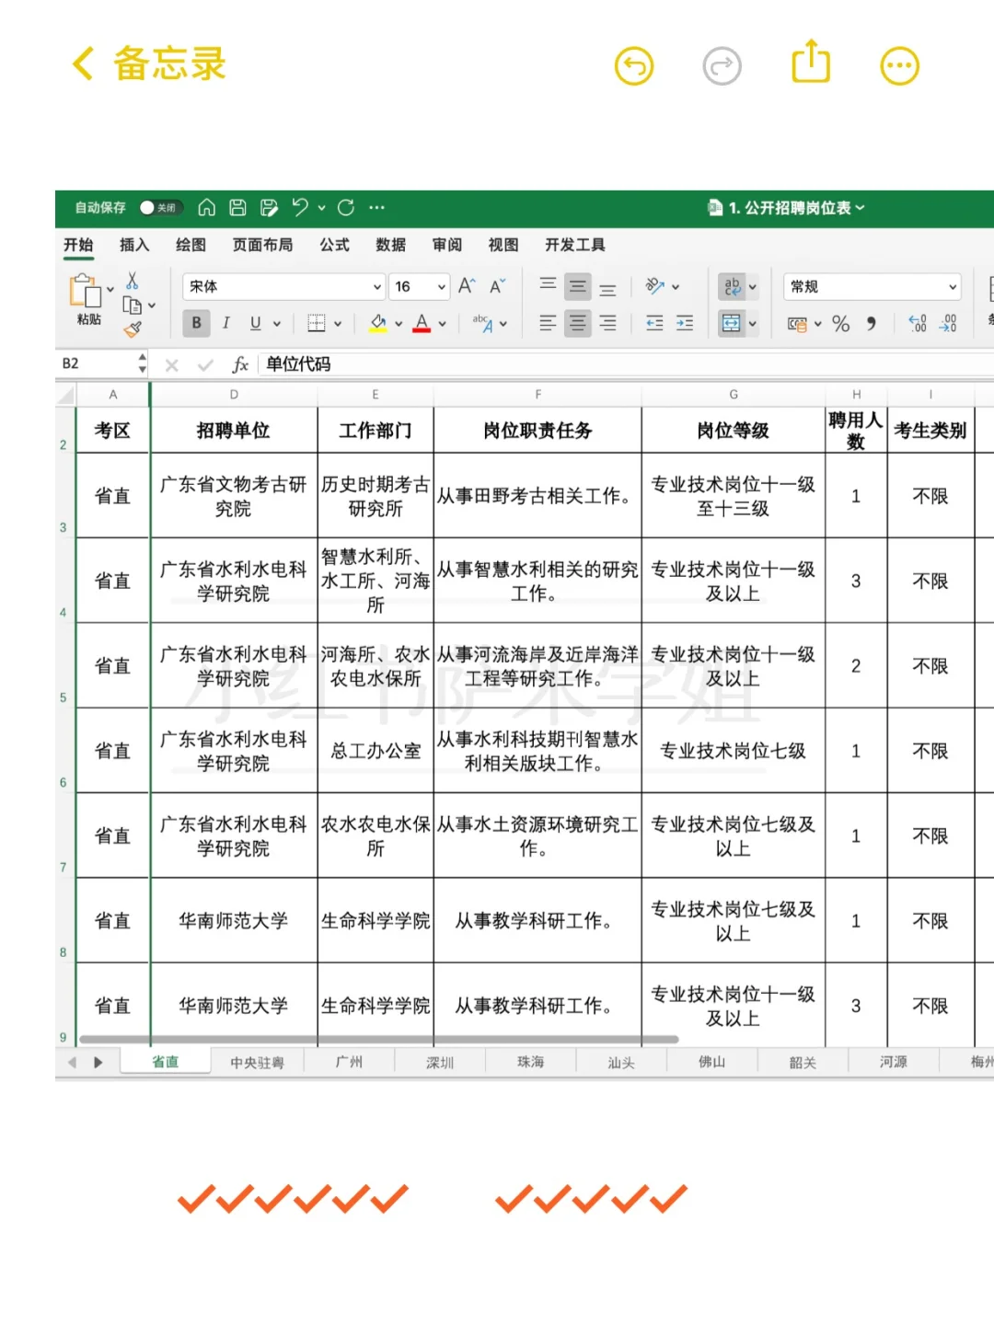The width and height of the screenshot is (994, 1325).
Task: Switch to the 插入 ribbon tab
Action: (134, 245)
